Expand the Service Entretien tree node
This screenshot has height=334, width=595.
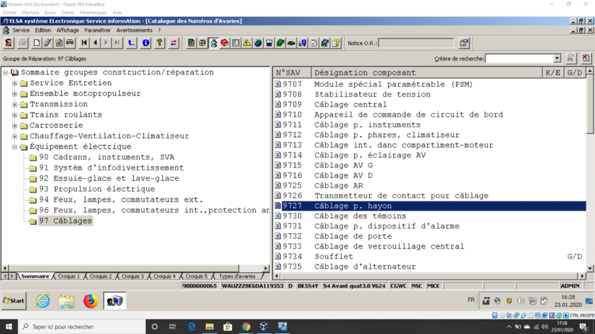click(15, 83)
